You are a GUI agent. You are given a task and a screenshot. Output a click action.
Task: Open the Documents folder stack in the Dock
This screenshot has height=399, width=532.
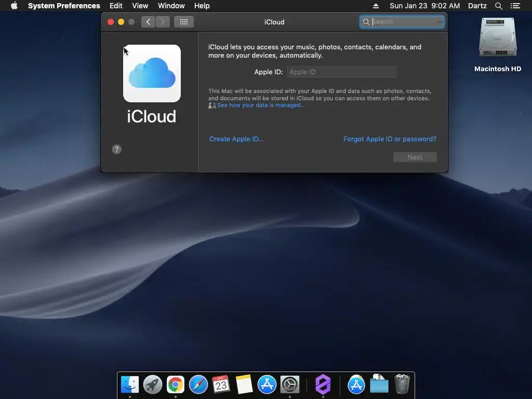coord(379,384)
